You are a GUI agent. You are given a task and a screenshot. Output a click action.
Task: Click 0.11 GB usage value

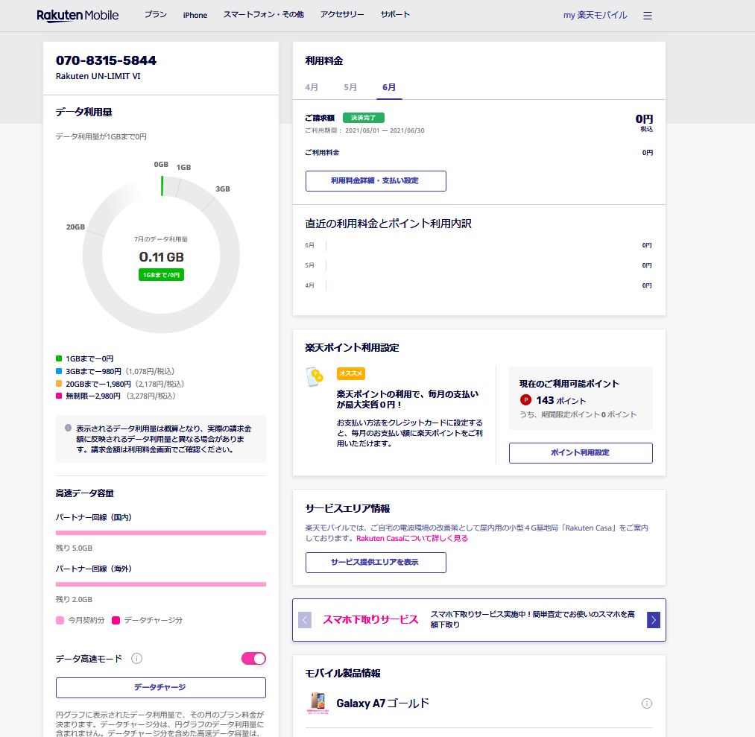161,257
